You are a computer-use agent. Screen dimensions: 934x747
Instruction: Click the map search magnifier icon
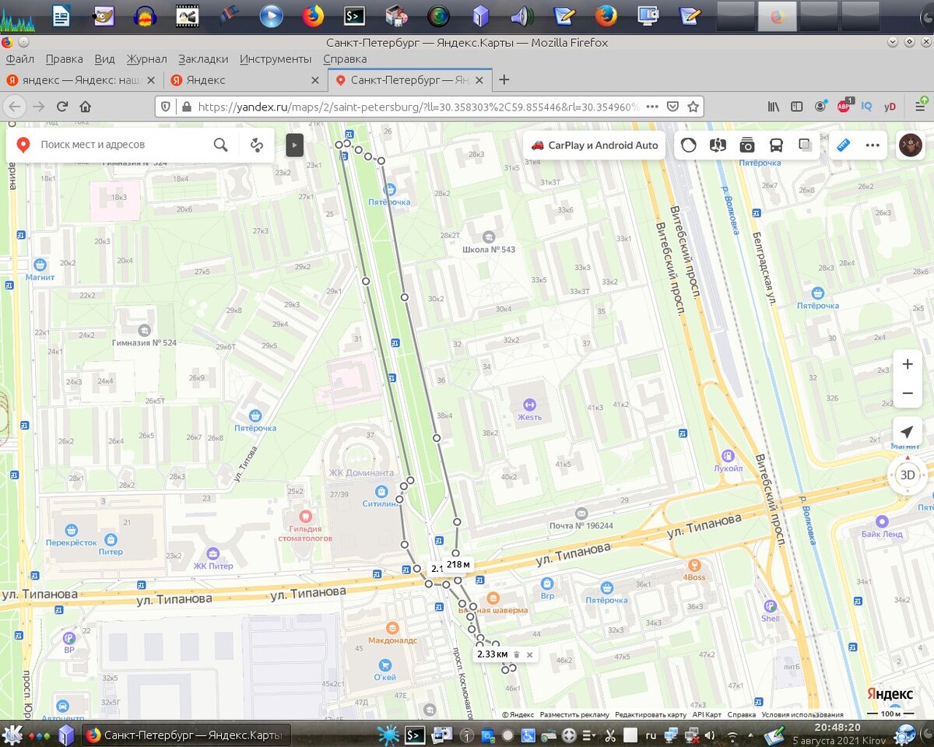[x=221, y=145]
